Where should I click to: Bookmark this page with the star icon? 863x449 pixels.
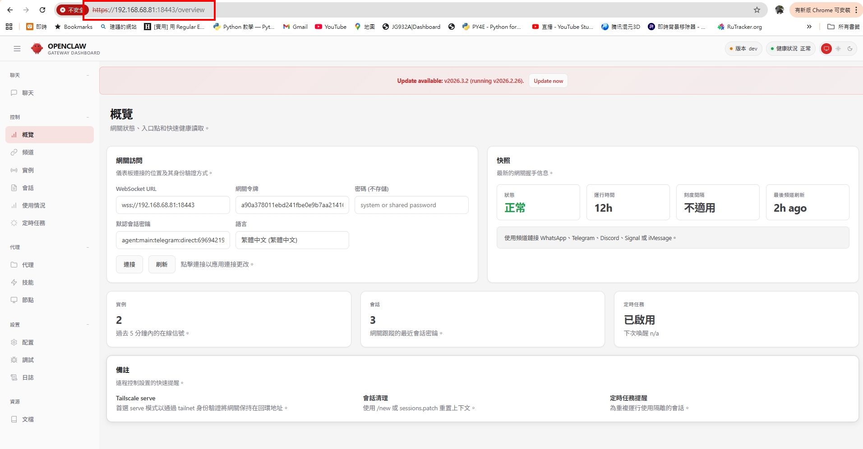(x=757, y=10)
